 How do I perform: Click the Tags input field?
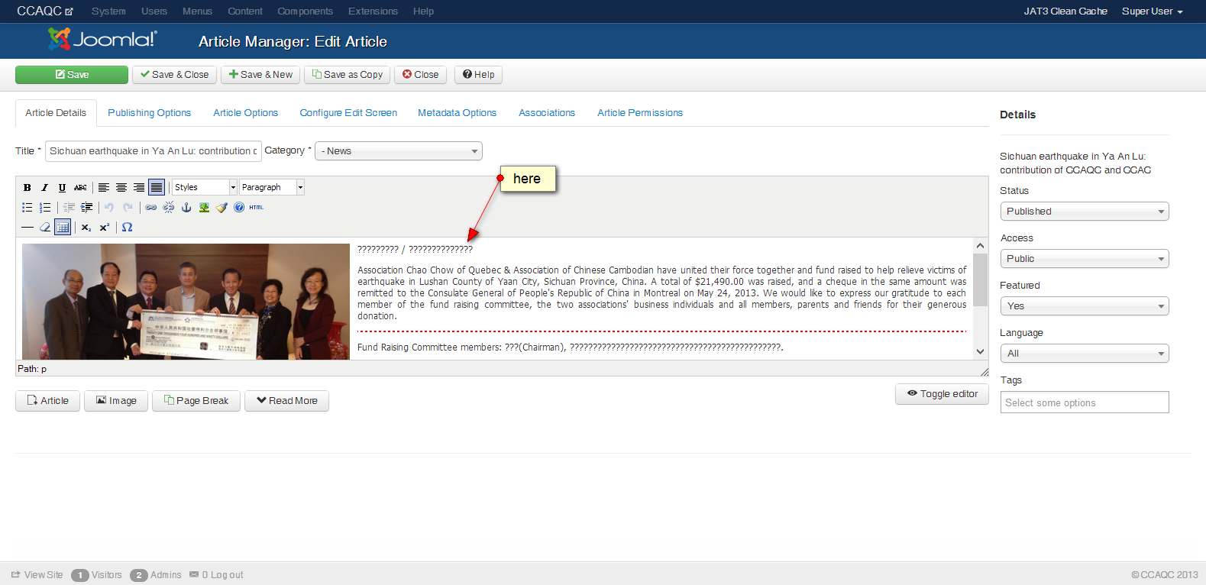[x=1085, y=402]
